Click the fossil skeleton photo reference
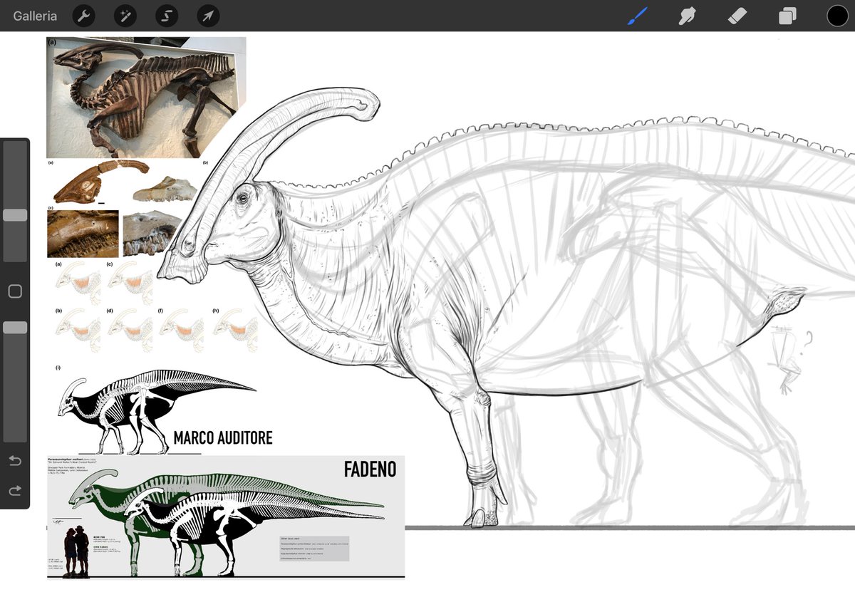Viewport: 855px width, 597px height. (146, 98)
